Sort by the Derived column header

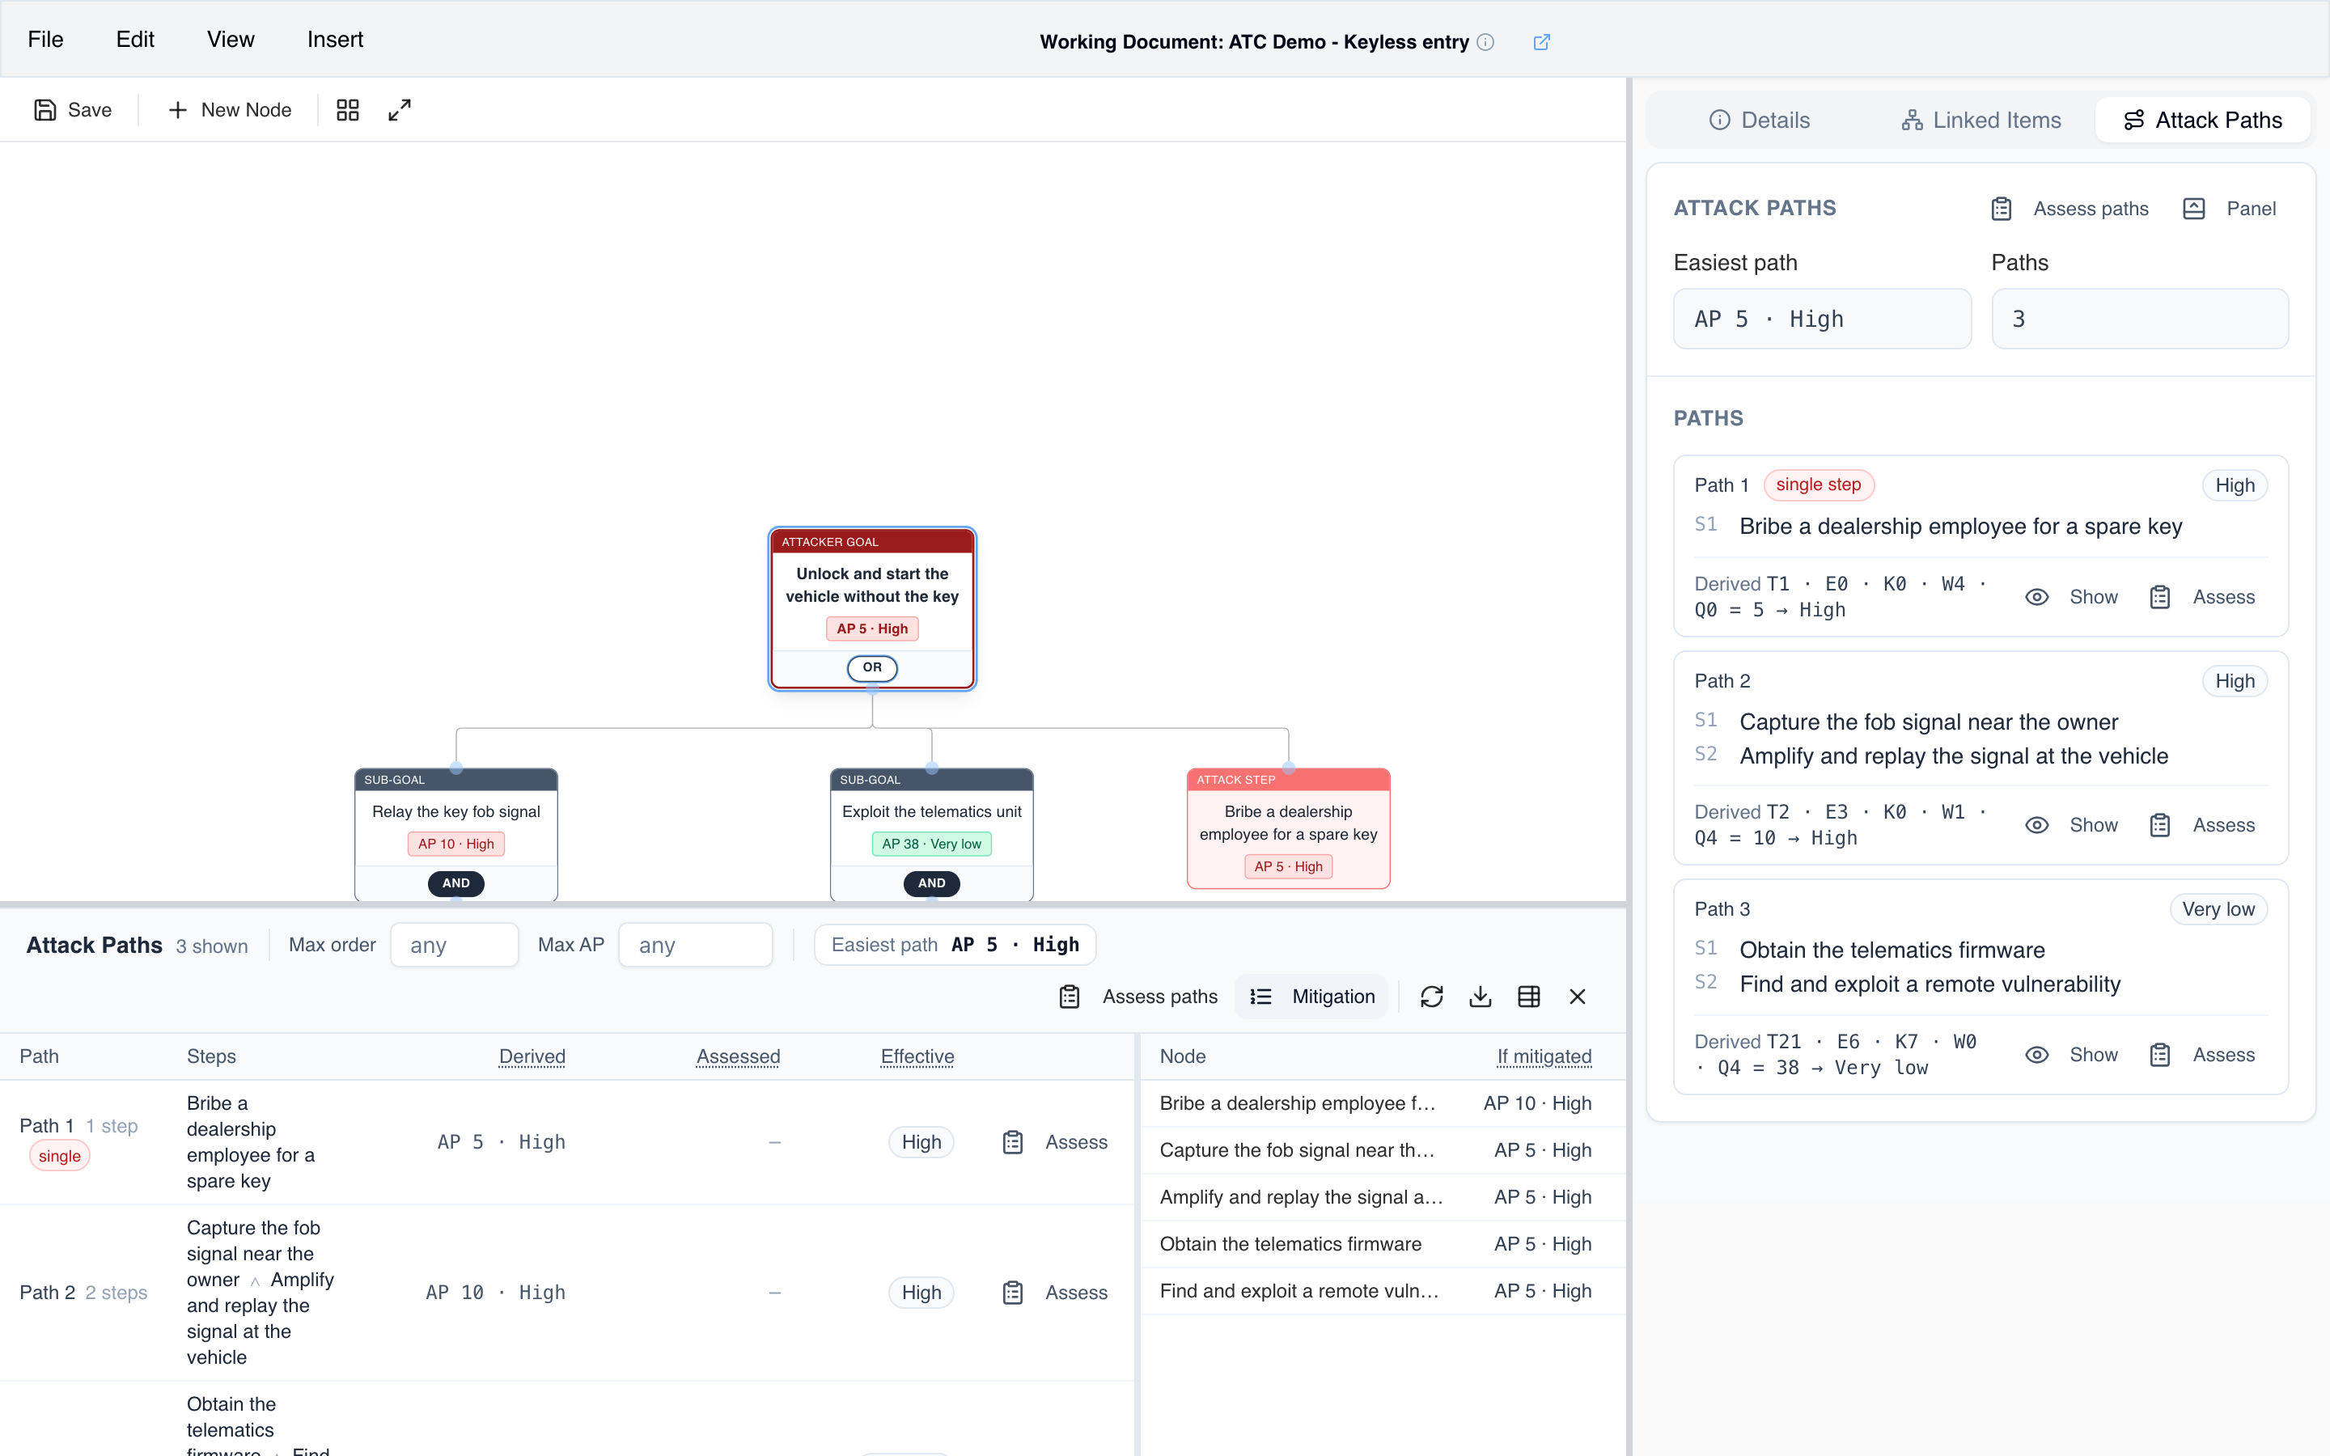pos(532,1056)
